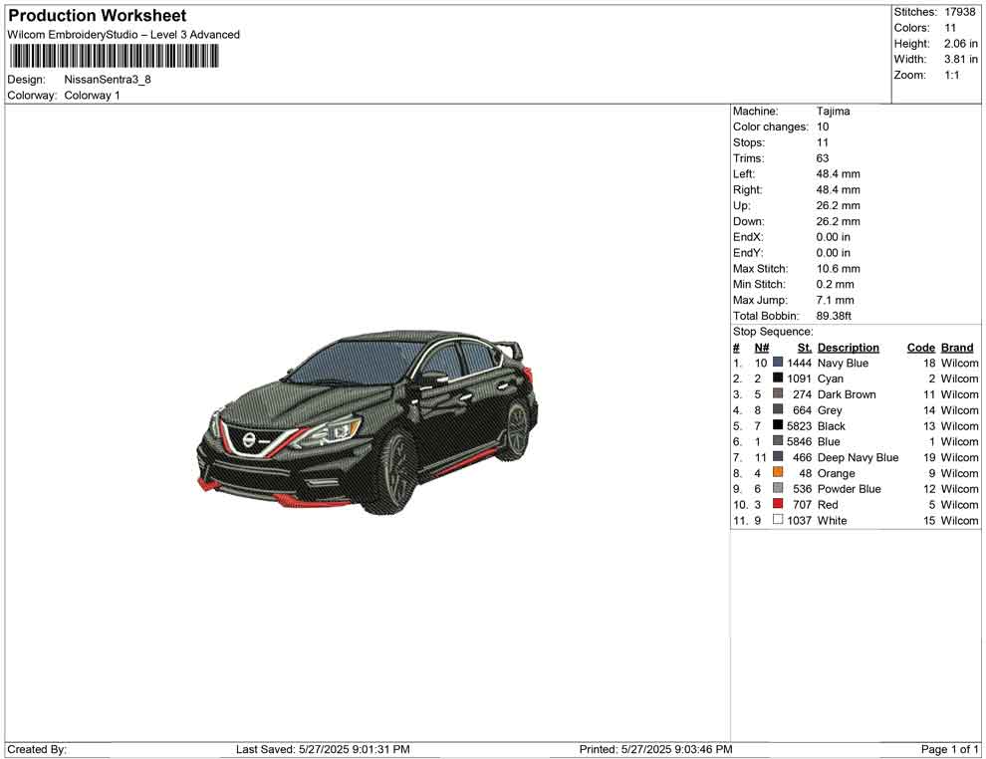Click the Description column header
The height and width of the screenshot is (759, 986).
(849, 348)
